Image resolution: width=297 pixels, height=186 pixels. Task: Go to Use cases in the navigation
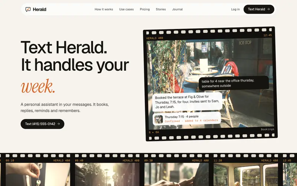click(126, 9)
